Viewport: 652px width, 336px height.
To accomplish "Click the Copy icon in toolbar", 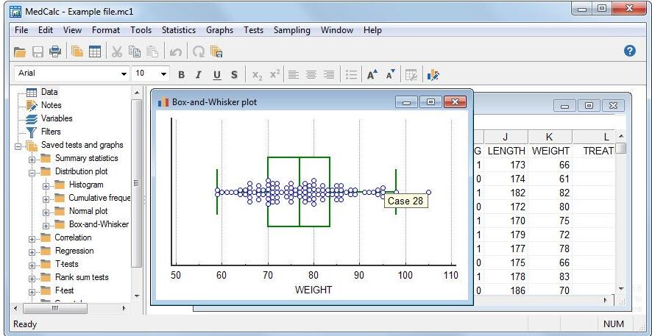I will (x=135, y=51).
